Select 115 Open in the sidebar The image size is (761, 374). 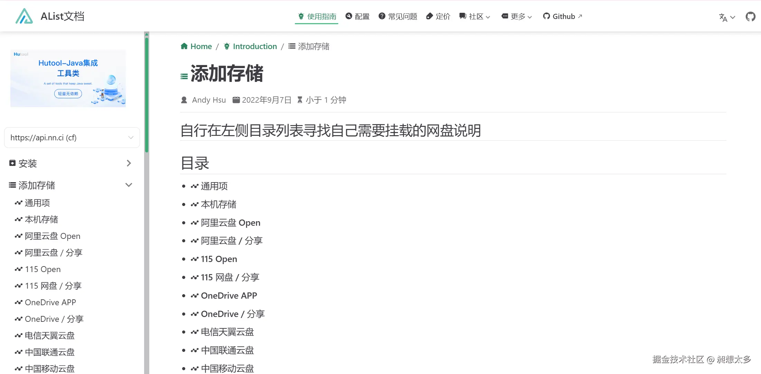click(43, 269)
